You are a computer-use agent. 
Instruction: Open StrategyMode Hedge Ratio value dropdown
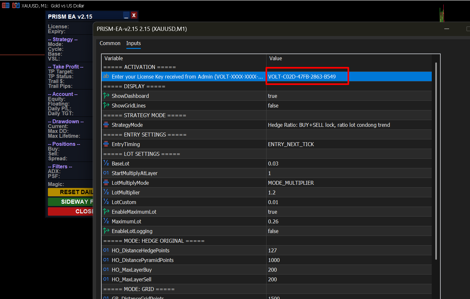coord(349,125)
